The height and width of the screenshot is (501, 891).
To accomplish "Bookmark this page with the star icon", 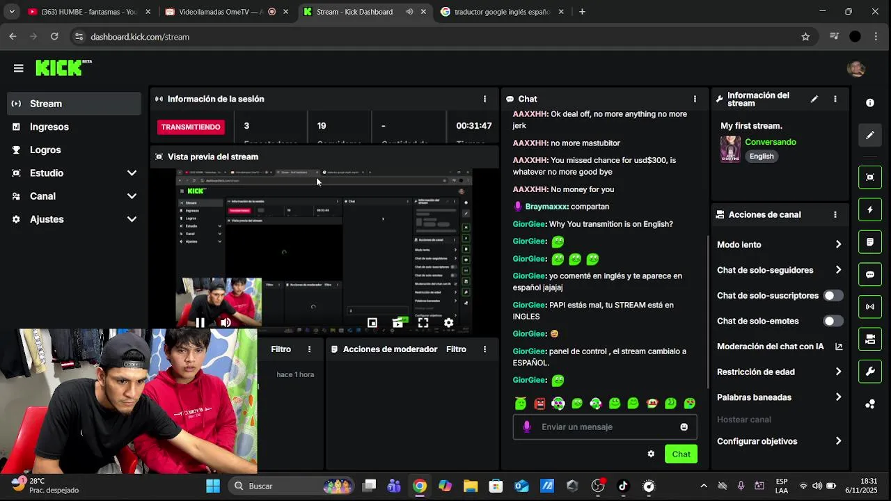I will (805, 37).
